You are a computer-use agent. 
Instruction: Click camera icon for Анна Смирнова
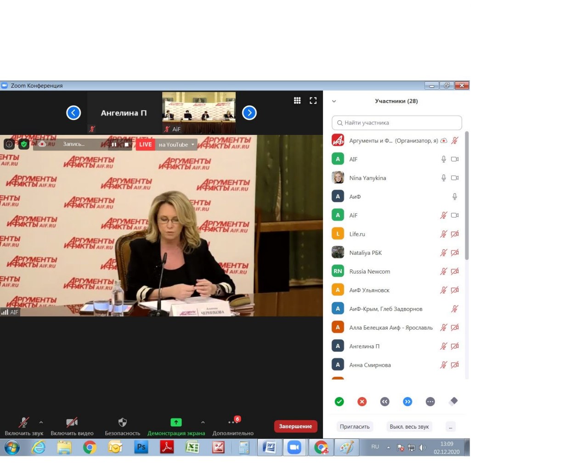(455, 365)
